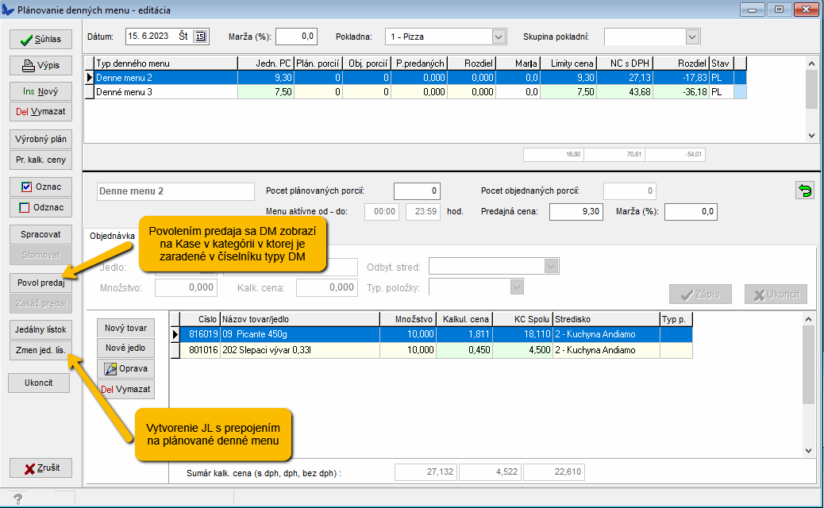Click the Oprava edit button
The width and height of the screenshot is (824, 508).
coord(125,368)
